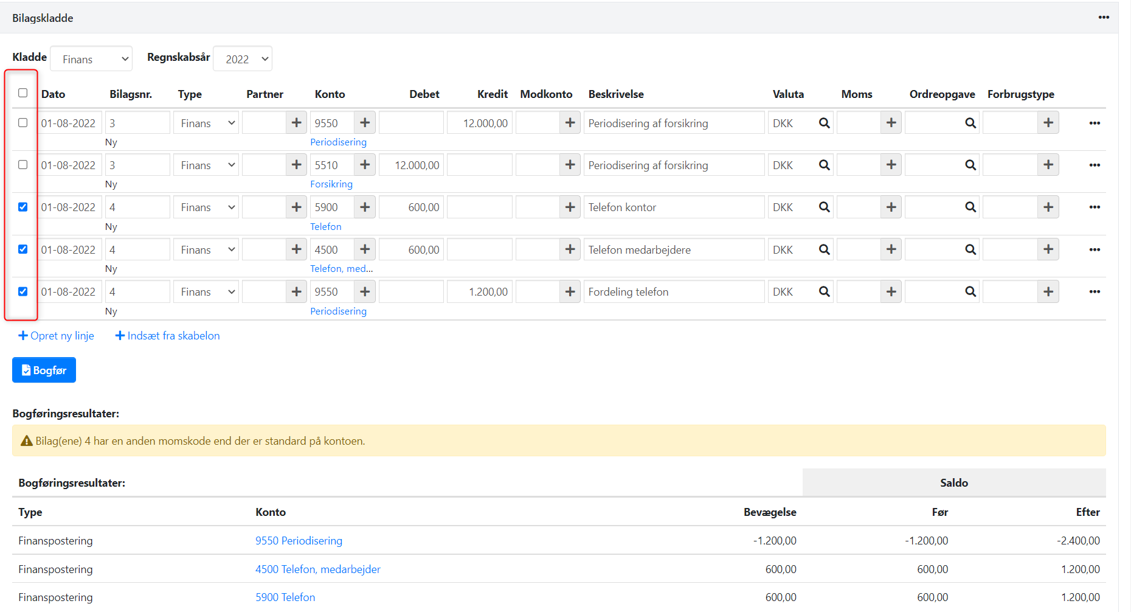This screenshot has width=1131, height=612.
Task: Click plus icon next to Konto 5510
Action: pos(365,165)
